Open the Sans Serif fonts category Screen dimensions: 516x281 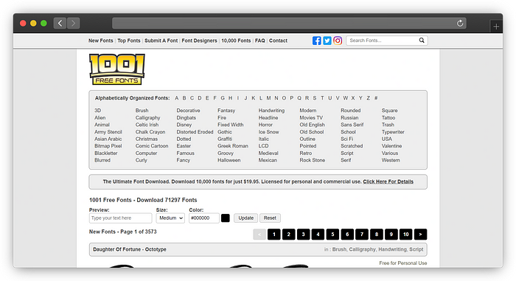pos(352,125)
